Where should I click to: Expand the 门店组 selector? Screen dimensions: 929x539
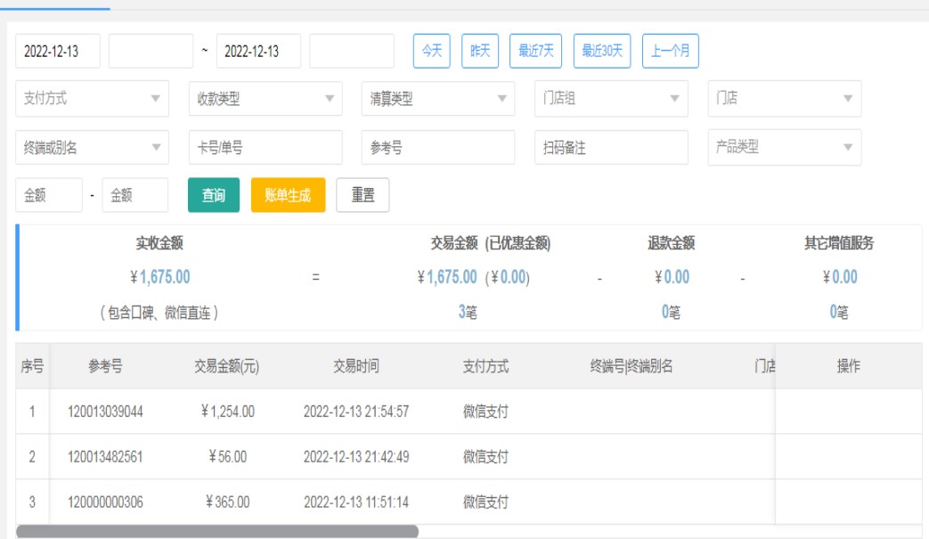610,99
